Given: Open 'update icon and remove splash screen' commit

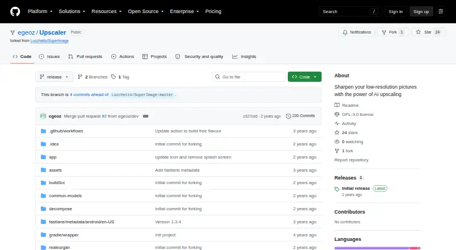Looking at the screenshot, I should tap(193, 157).
